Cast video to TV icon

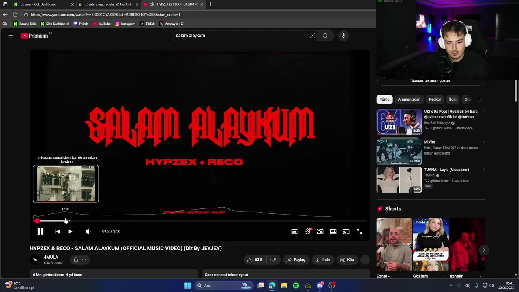(346, 232)
